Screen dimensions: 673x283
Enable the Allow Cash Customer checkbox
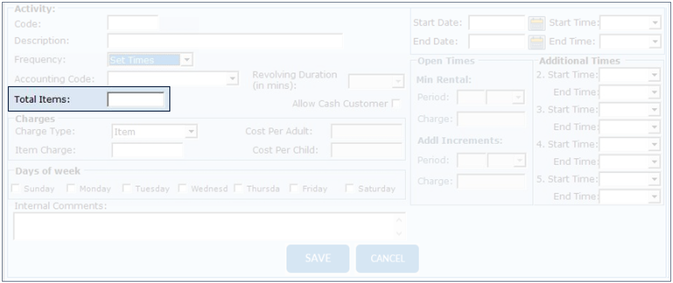click(395, 104)
